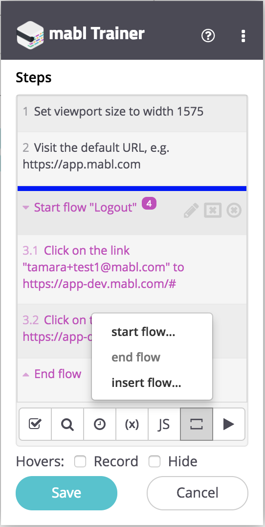Image resolution: width=265 pixels, height=527 pixels.
Task: Click the End flow triangle
Action: pyautogui.click(x=26, y=374)
